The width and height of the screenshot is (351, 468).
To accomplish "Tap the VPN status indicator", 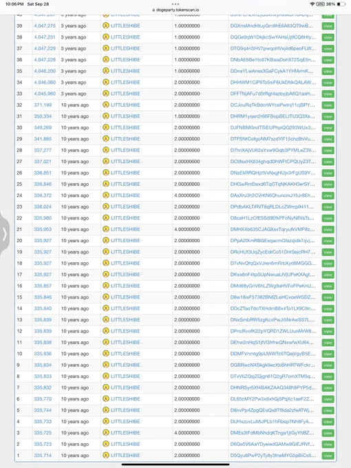I will pyautogui.click(x=320, y=4).
